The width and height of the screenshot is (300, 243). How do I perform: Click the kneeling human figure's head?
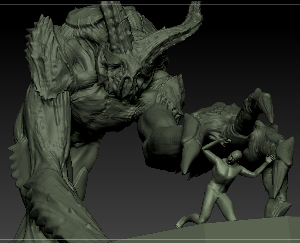(235, 157)
